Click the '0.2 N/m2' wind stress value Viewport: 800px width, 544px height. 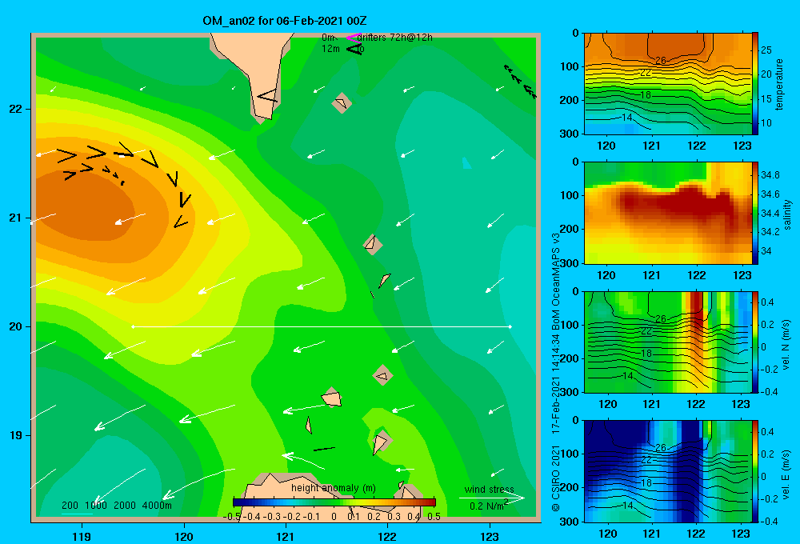(489, 506)
